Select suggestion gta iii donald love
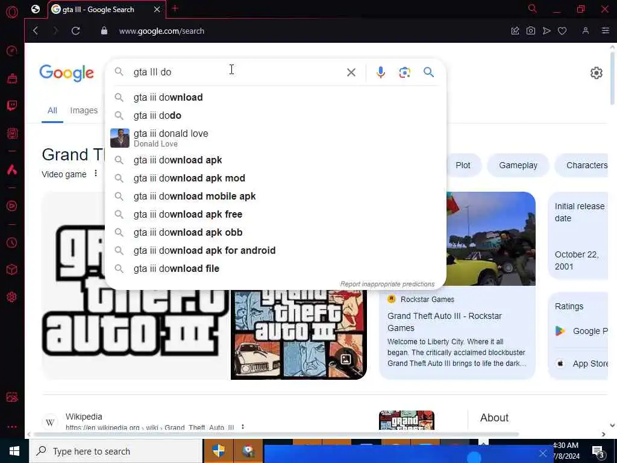The width and height of the screenshot is (617, 463). (x=275, y=138)
